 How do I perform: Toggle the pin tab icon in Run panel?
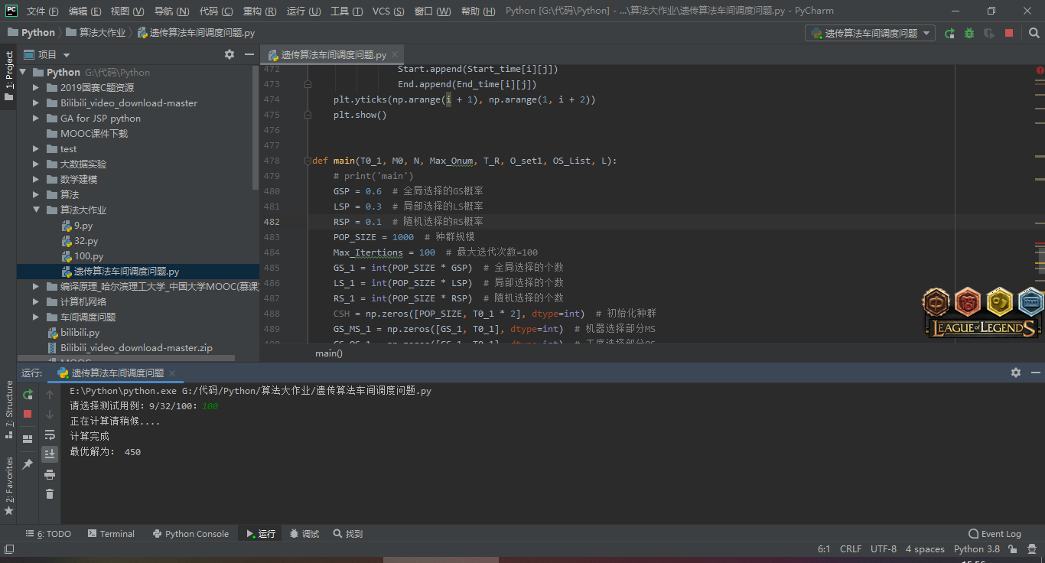pos(28,464)
